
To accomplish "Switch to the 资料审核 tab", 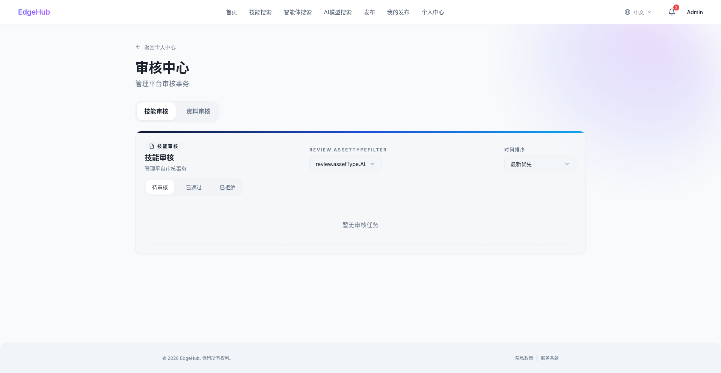I will point(198,111).
